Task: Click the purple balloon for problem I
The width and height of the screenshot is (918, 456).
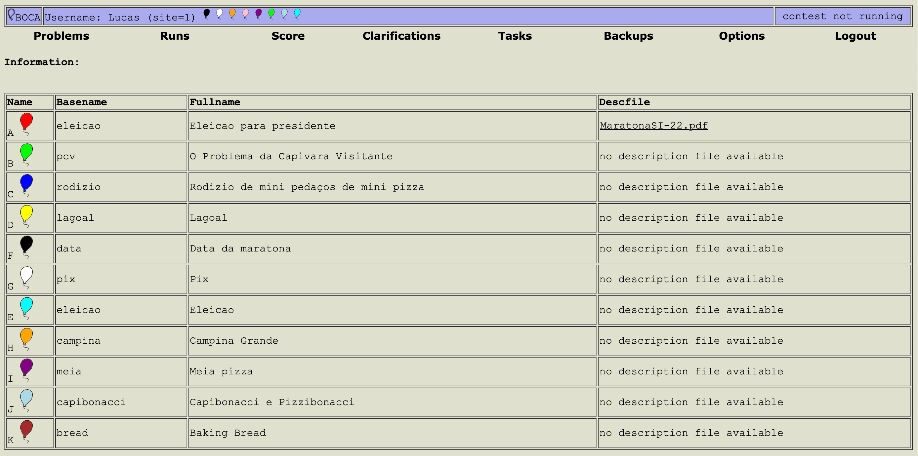Action: click(x=26, y=370)
